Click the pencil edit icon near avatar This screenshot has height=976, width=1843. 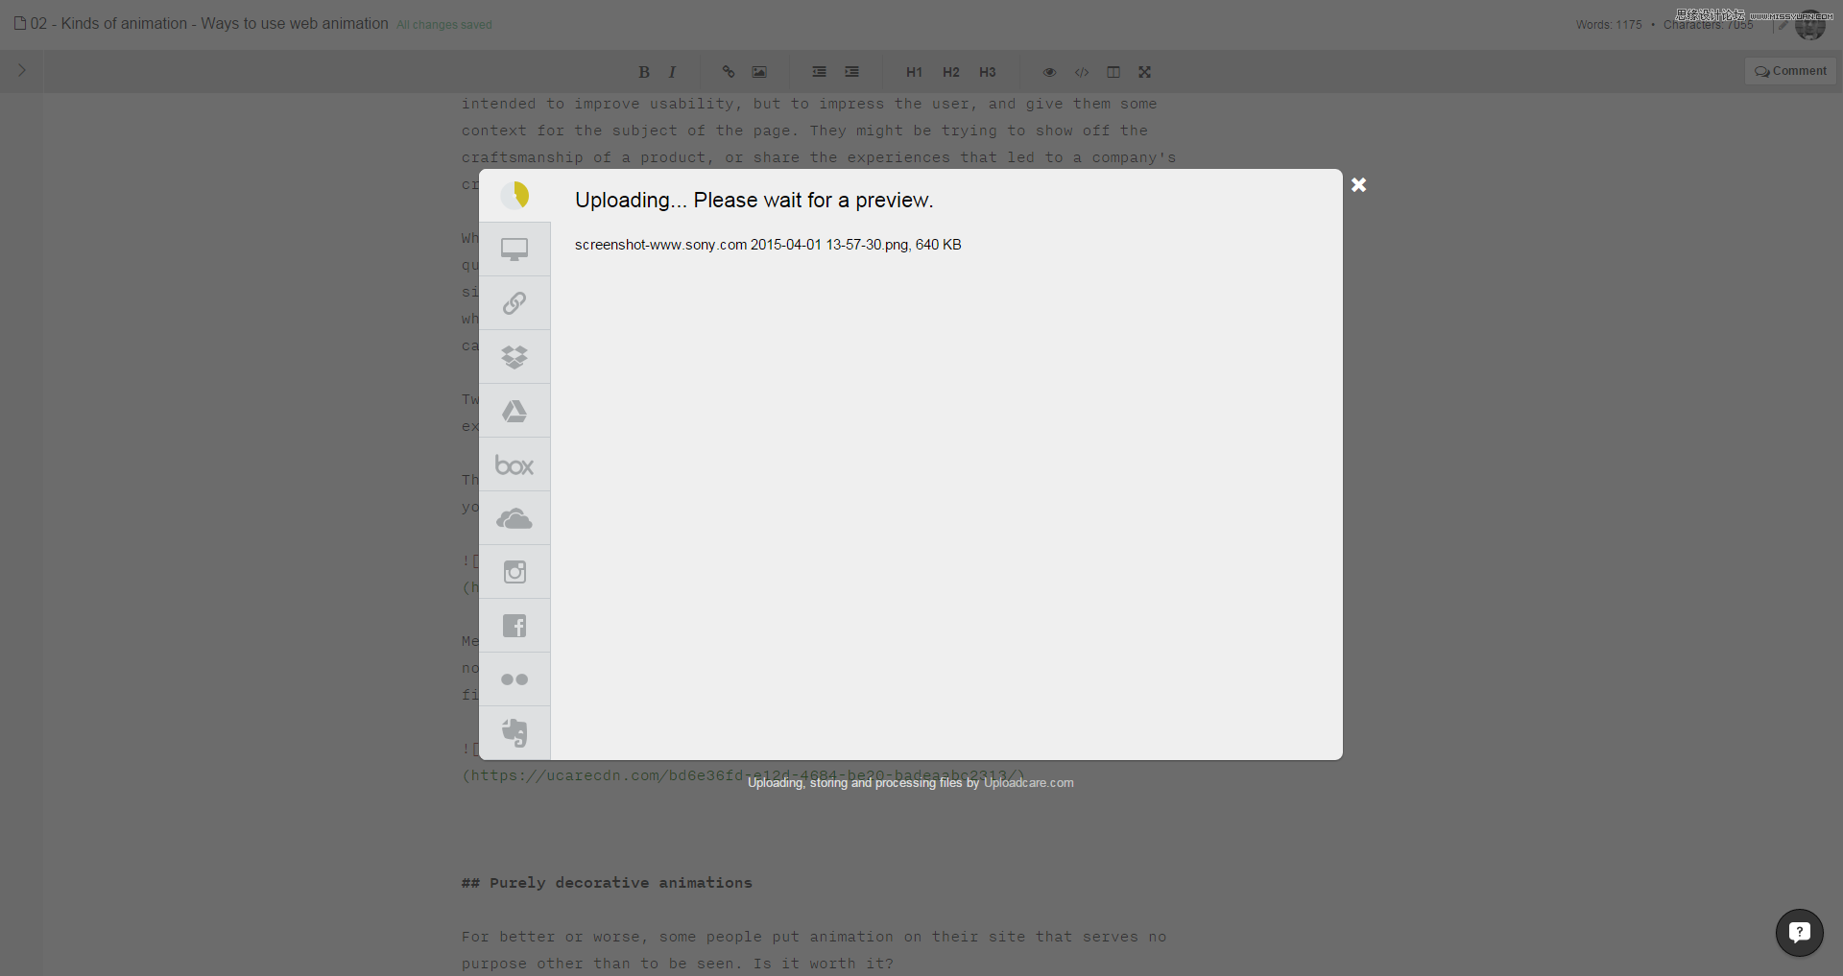[1783, 25]
